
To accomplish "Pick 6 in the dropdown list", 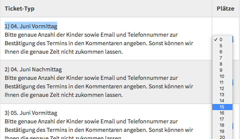I will pyautogui.click(x=222, y=52).
